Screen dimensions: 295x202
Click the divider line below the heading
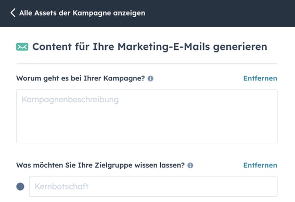[x=147, y=64]
